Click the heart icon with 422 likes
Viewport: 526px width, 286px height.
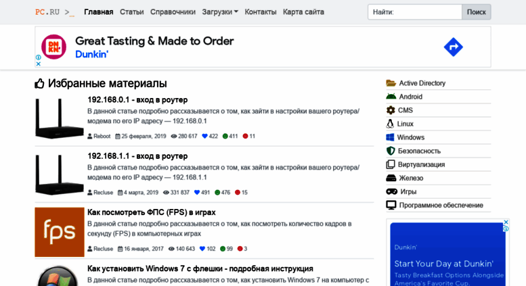[204, 137]
